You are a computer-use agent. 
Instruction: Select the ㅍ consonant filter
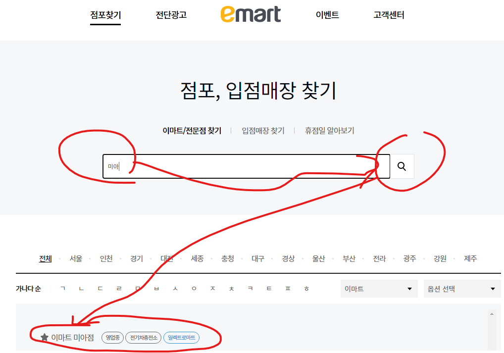pyautogui.click(x=288, y=288)
